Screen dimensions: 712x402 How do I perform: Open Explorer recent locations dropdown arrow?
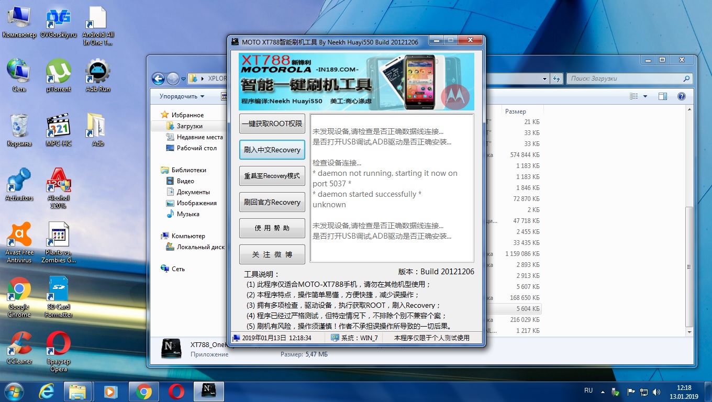tap(183, 79)
